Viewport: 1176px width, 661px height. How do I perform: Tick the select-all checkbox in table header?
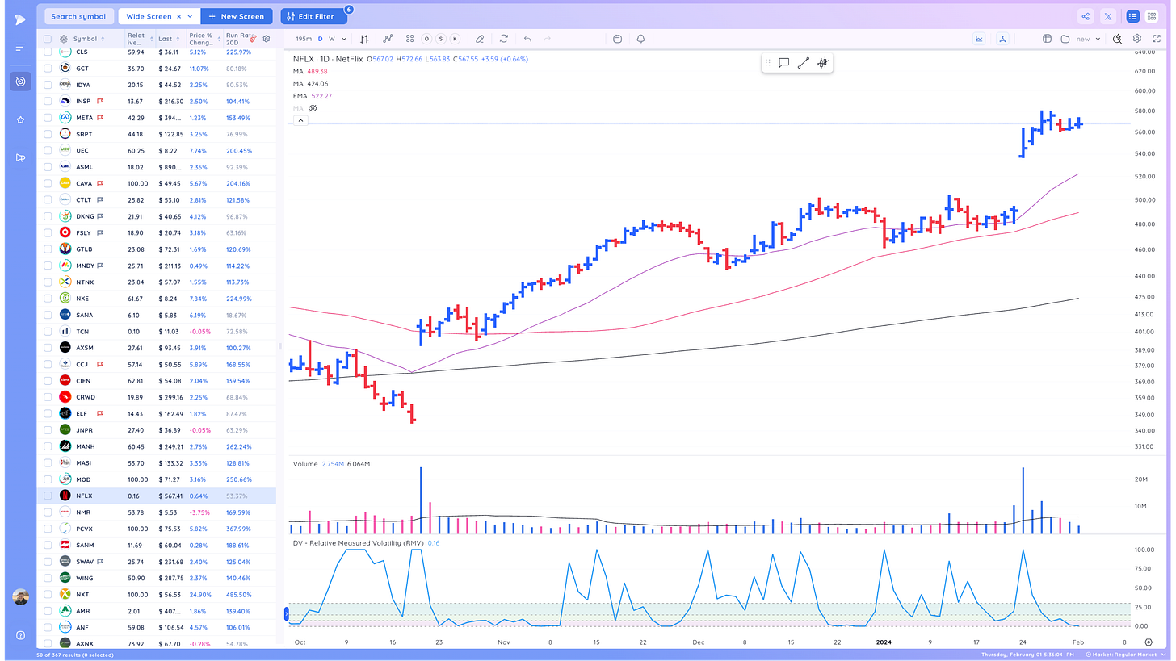tap(48, 39)
